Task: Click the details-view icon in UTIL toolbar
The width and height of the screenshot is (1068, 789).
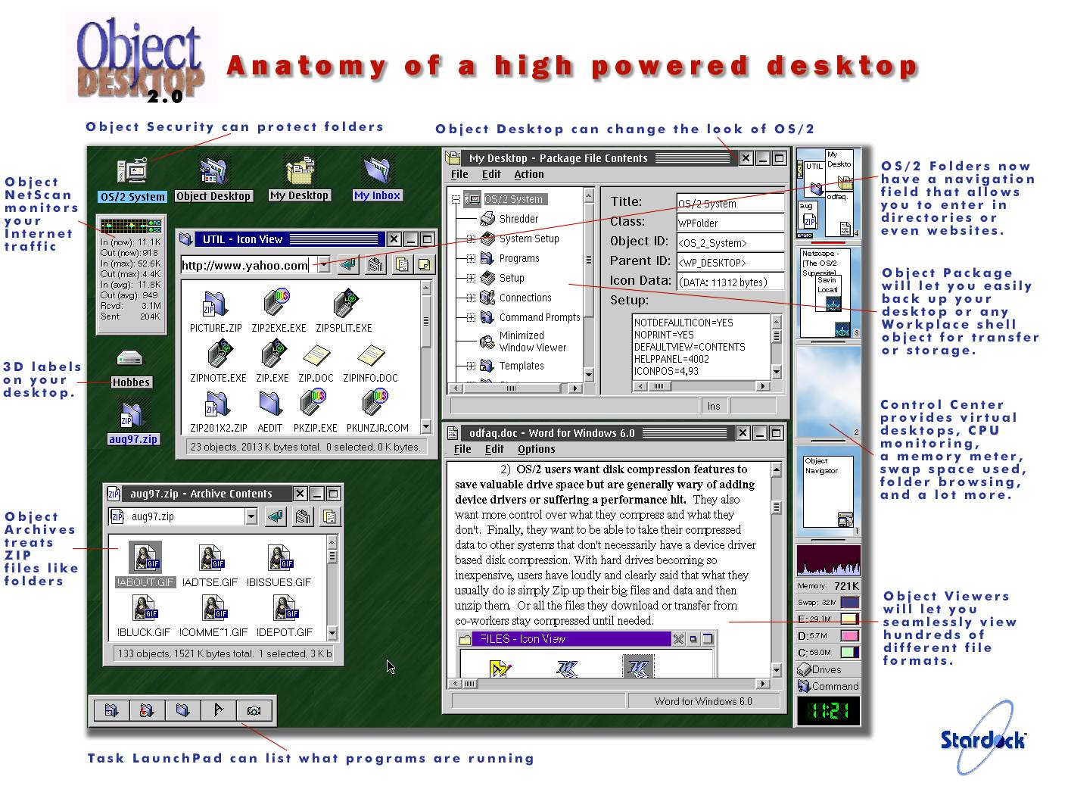Action: click(x=401, y=264)
